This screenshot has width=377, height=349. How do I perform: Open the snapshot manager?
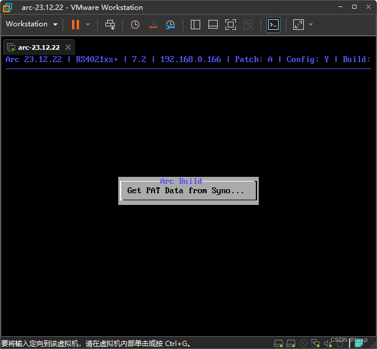tap(170, 25)
